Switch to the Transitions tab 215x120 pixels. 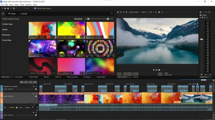click(x=87, y=77)
